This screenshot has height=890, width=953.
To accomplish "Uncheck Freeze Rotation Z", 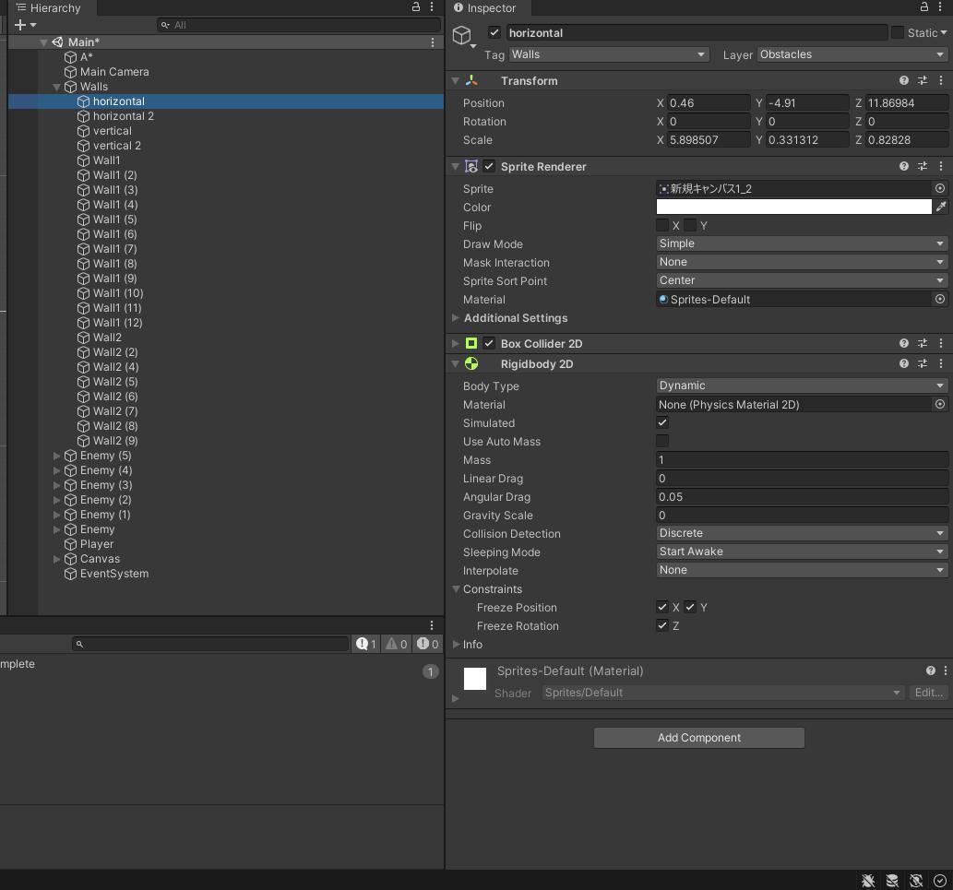I will (662, 626).
